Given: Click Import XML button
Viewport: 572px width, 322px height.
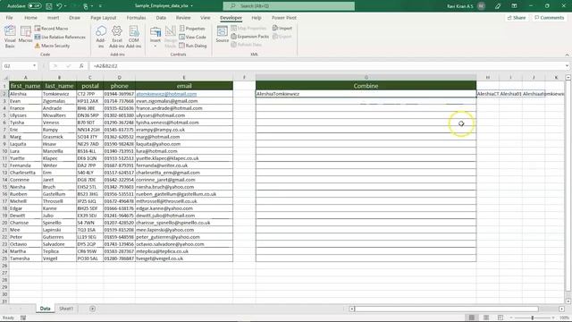Looking at the screenshot, I should (x=282, y=28).
